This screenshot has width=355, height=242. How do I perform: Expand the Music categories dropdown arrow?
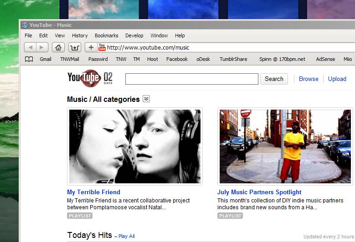coord(146,99)
